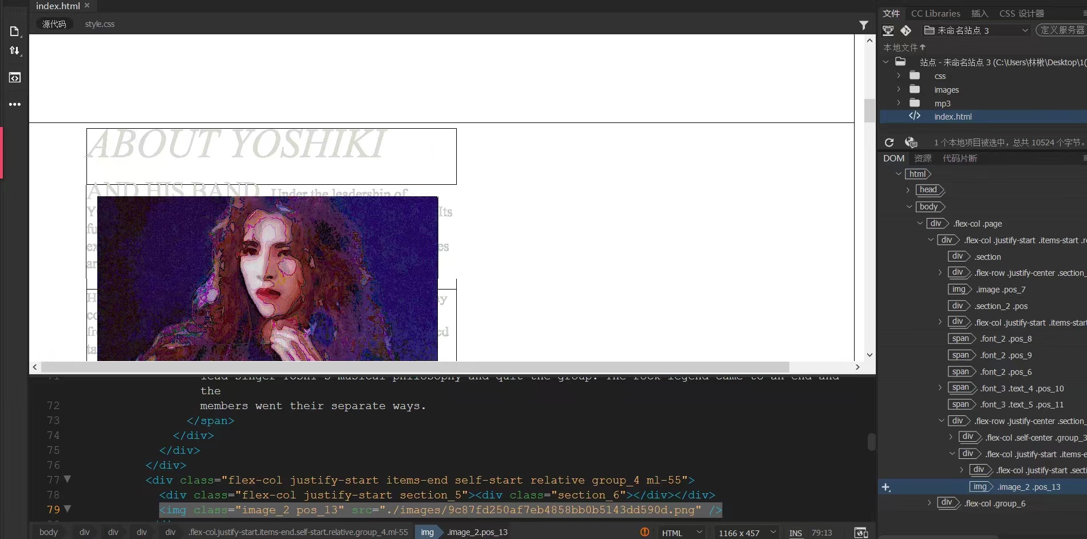Collapse the html node in DOM
The width and height of the screenshot is (1087, 539).
tap(898, 174)
